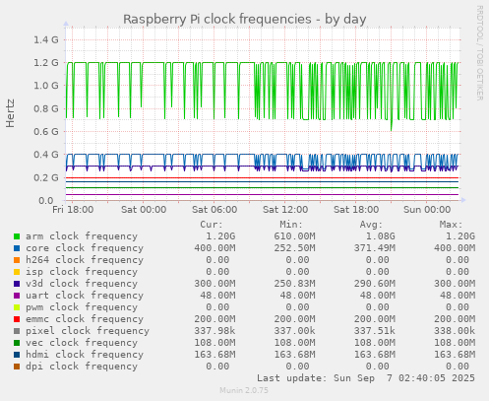Click the Min: column header
The image size is (489, 401).
(291, 225)
